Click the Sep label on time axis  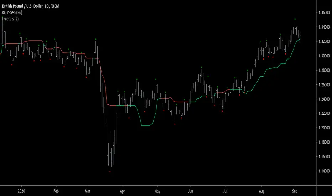[295, 191]
